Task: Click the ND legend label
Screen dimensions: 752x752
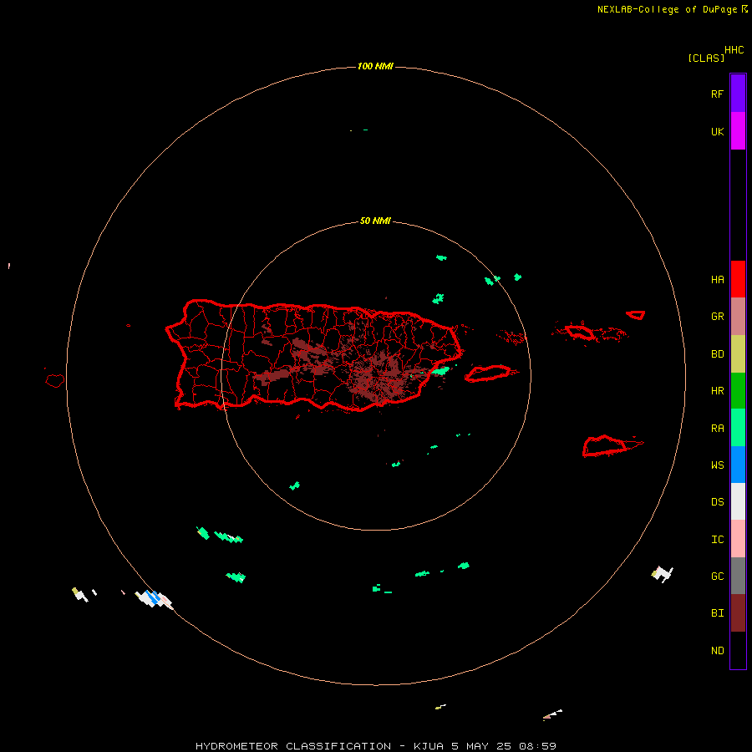Action: click(717, 651)
